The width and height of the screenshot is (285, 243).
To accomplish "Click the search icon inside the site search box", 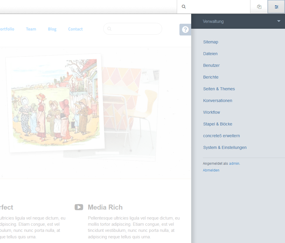I will tap(109, 29).
